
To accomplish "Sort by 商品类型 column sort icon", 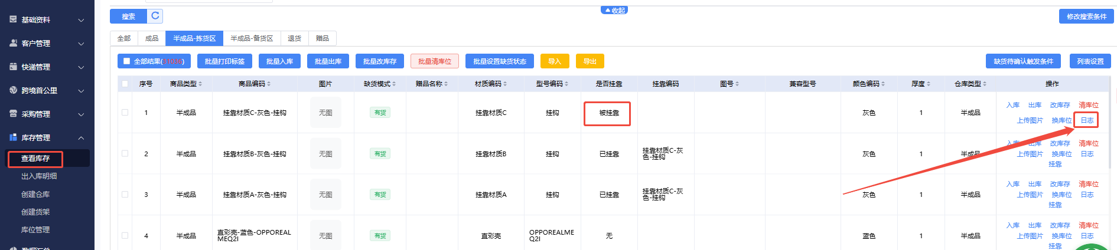I will (x=200, y=84).
